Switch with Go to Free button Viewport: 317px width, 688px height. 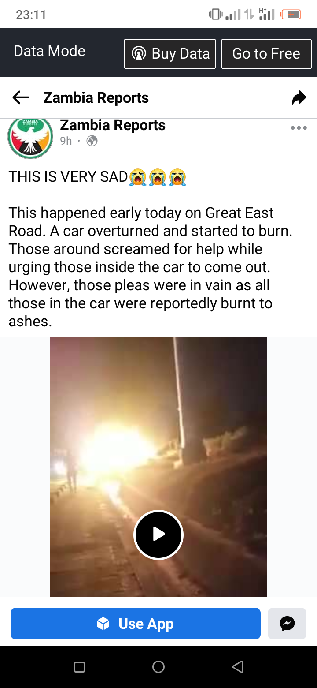click(266, 54)
